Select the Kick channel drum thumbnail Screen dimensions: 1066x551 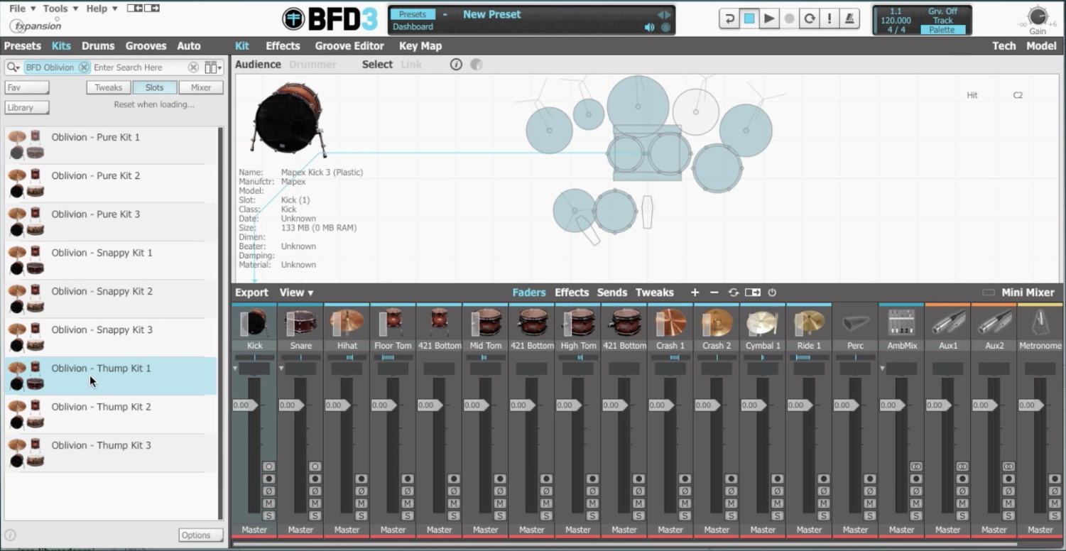pos(254,323)
